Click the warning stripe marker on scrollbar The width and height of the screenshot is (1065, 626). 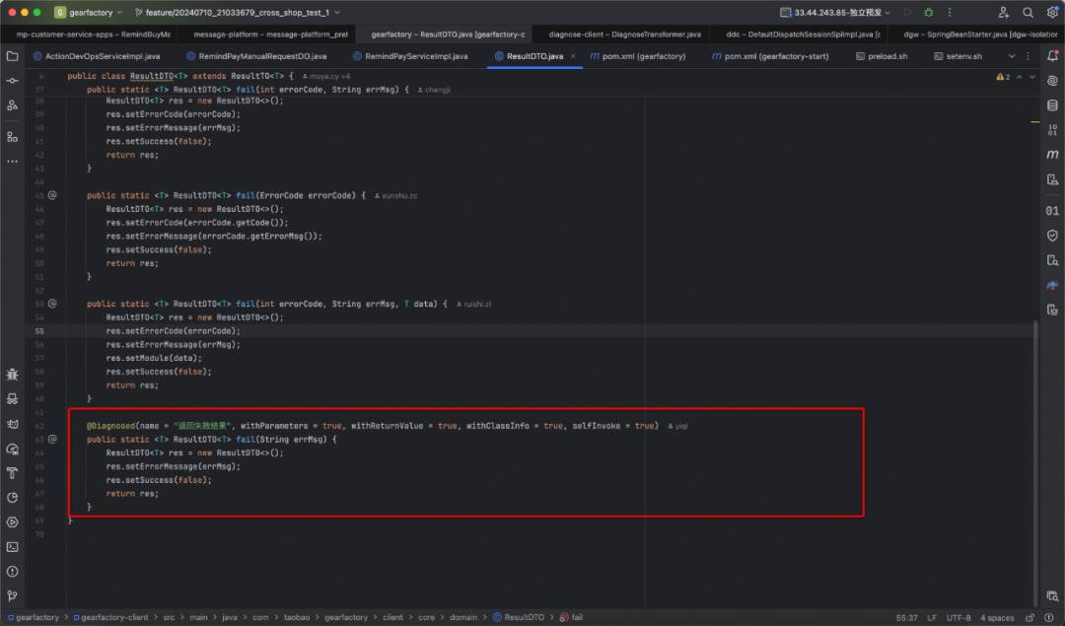[1035, 122]
